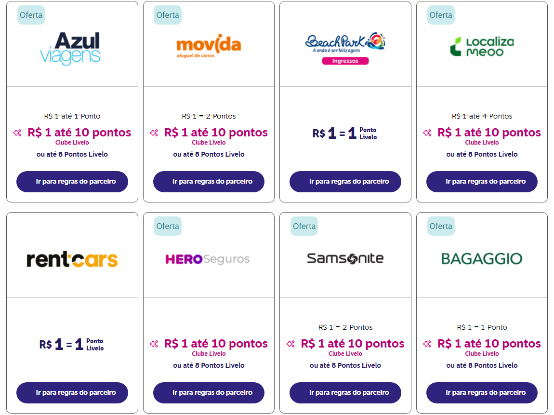Select the Beach Park Ingressos logo
The height and width of the screenshot is (415, 554).
[x=345, y=48]
